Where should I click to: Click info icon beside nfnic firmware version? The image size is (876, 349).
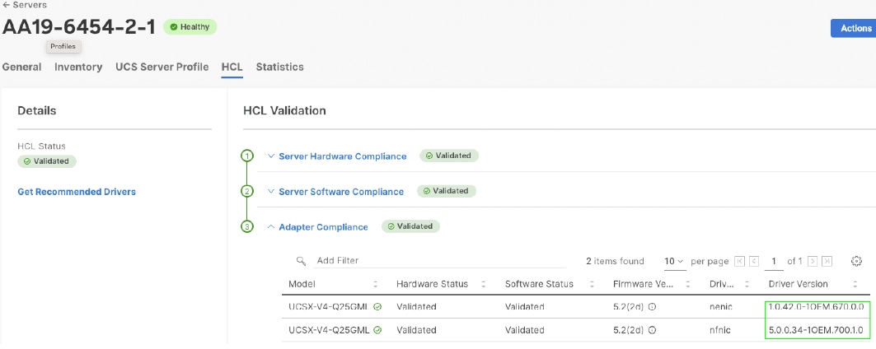click(x=652, y=330)
